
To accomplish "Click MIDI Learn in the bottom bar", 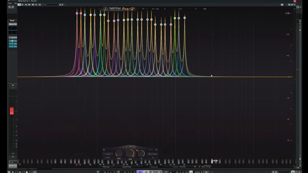I will coord(106,167).
